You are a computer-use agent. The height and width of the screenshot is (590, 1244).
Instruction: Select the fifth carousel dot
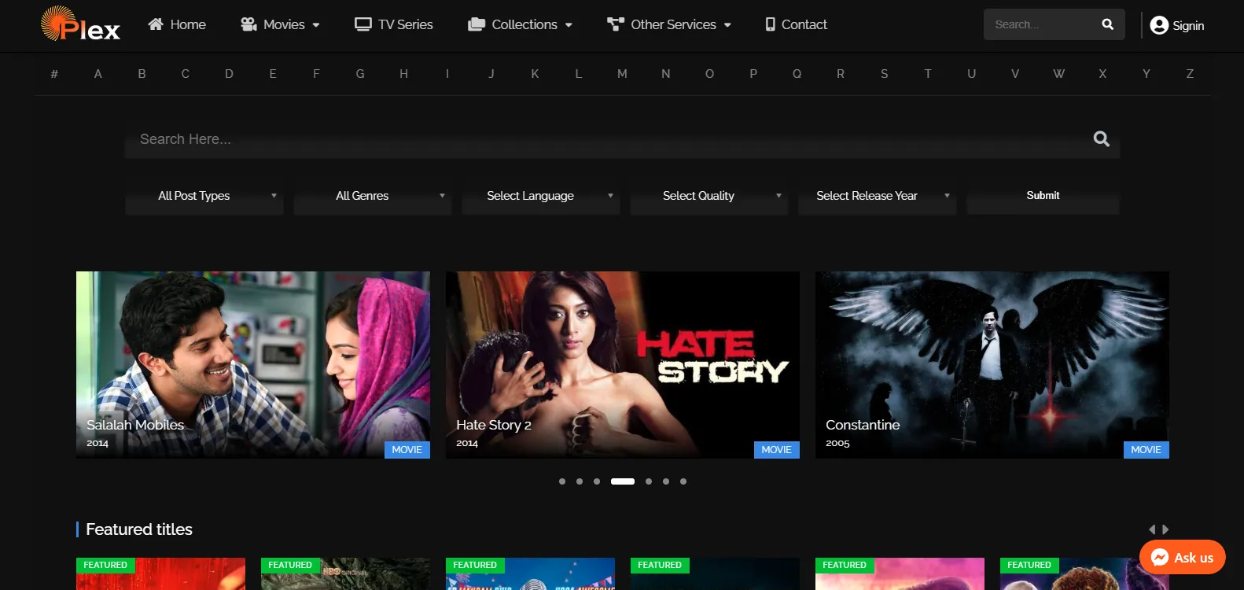coord(649,481)
